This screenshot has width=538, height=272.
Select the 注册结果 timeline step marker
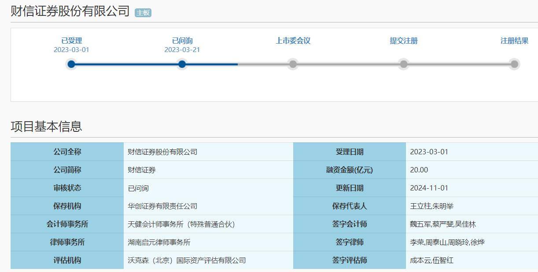514,64
